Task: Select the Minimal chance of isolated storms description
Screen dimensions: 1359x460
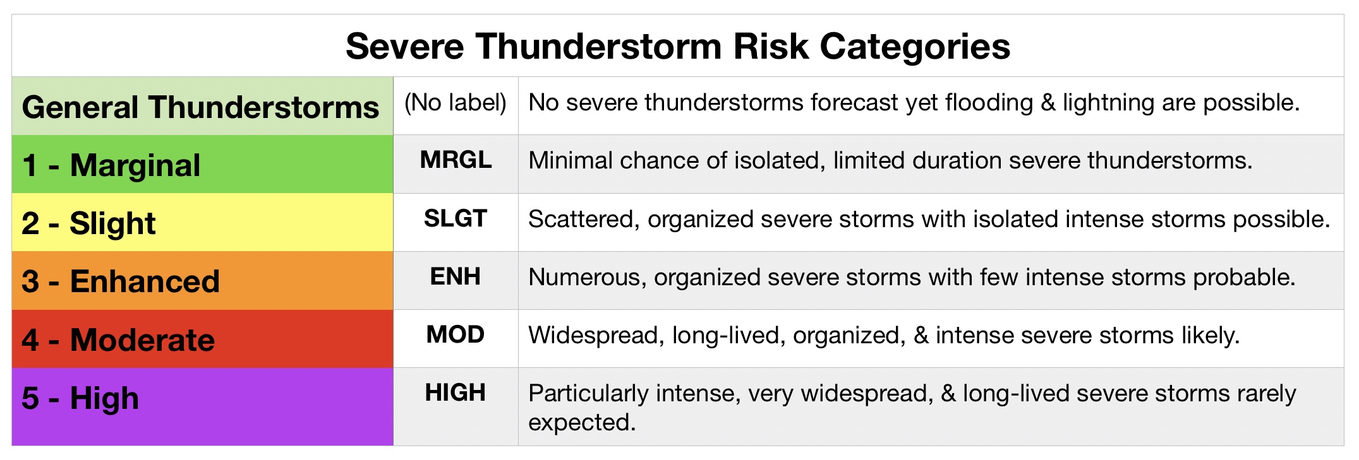Action: [x=890, y=161]
